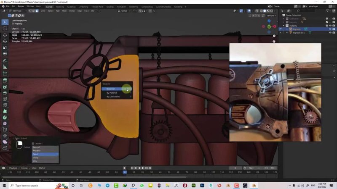The image size is (337, 189).
Task: Switch to the Shading workspace tab
Action: click(x=110, y=7)
